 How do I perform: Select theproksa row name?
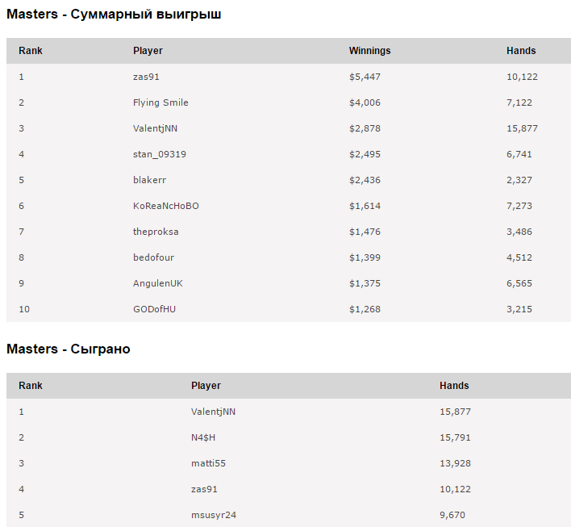156,232
